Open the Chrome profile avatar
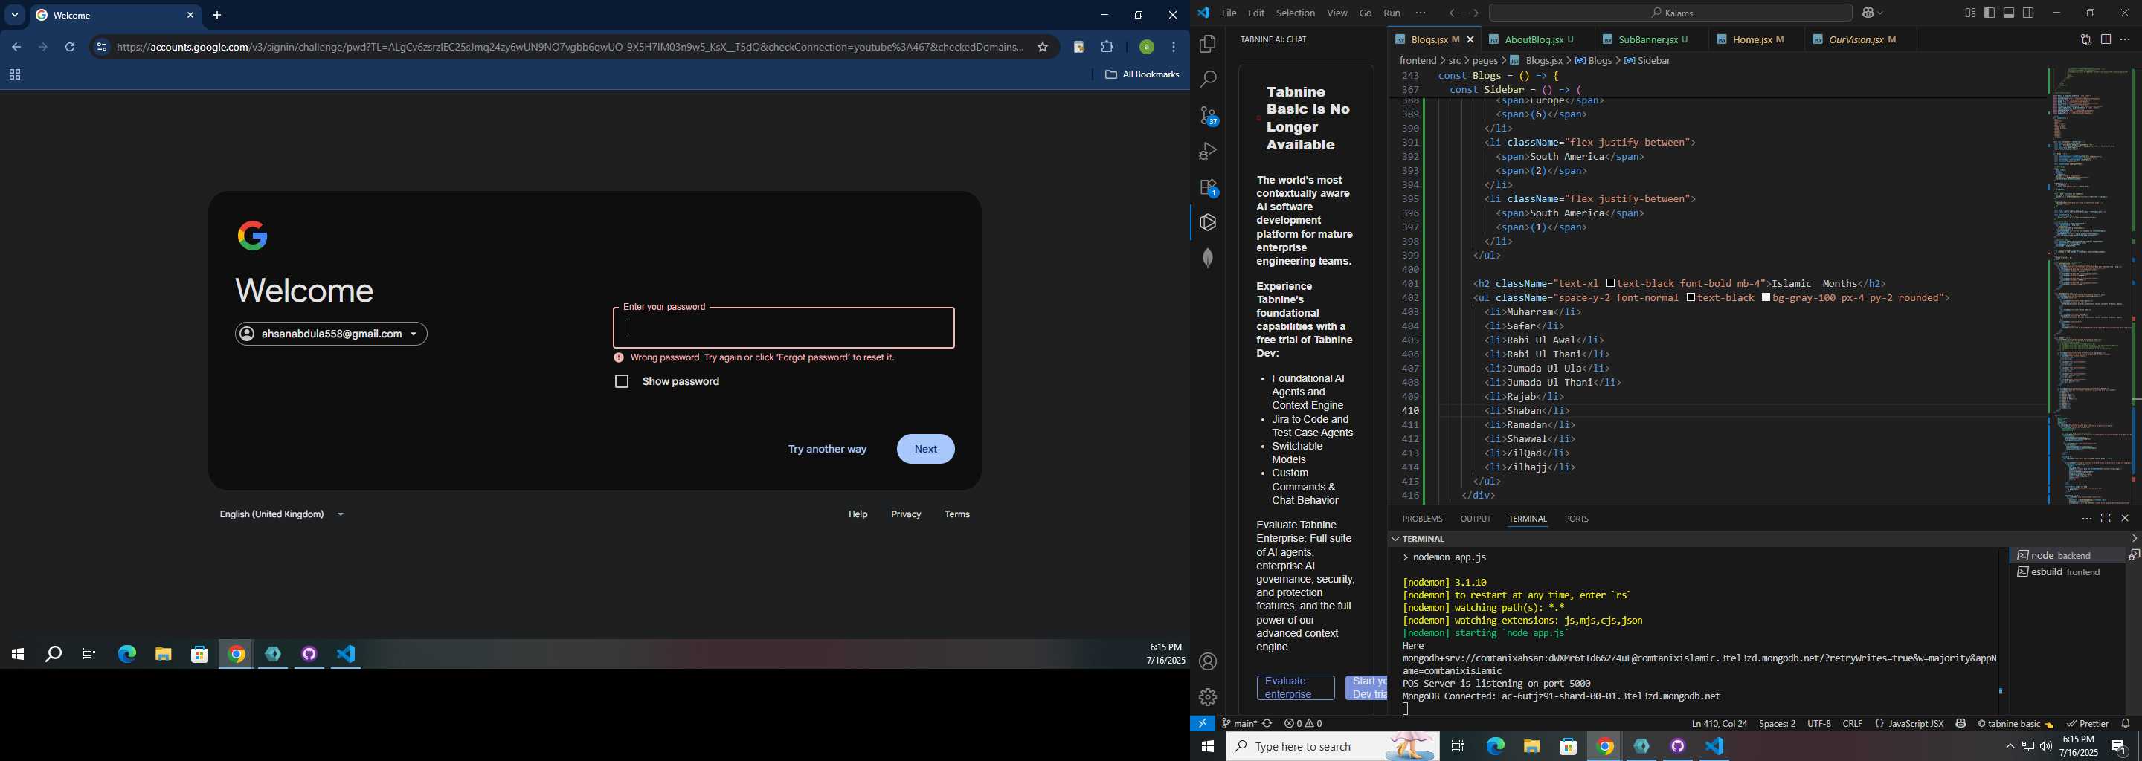 [x=1146, y=48]
